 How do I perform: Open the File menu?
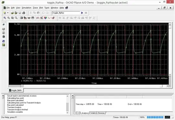point(8,8)
